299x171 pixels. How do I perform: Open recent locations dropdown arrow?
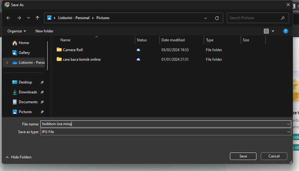28,18
